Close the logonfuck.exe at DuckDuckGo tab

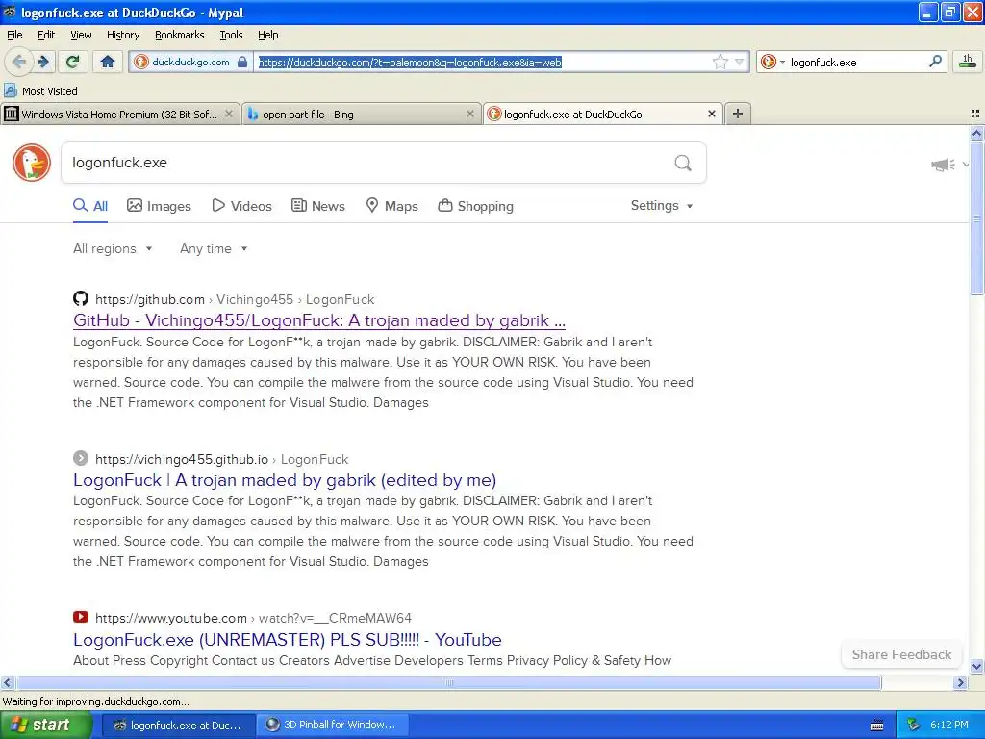point(712,114)
